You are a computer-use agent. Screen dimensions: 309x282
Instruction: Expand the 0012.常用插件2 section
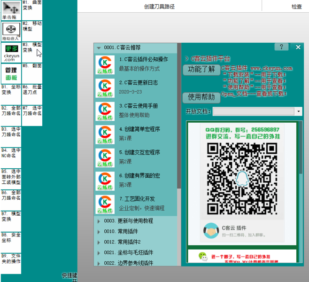(x=99, y=243)
